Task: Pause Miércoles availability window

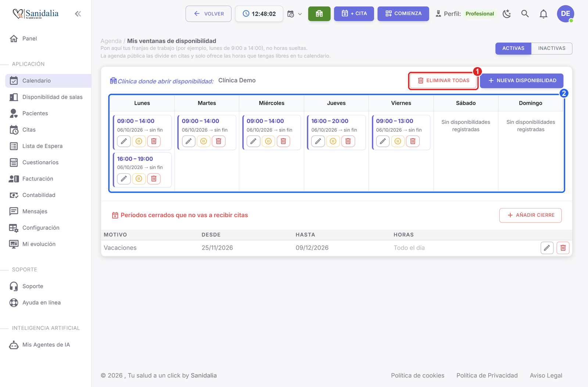Action: [268, 141]
